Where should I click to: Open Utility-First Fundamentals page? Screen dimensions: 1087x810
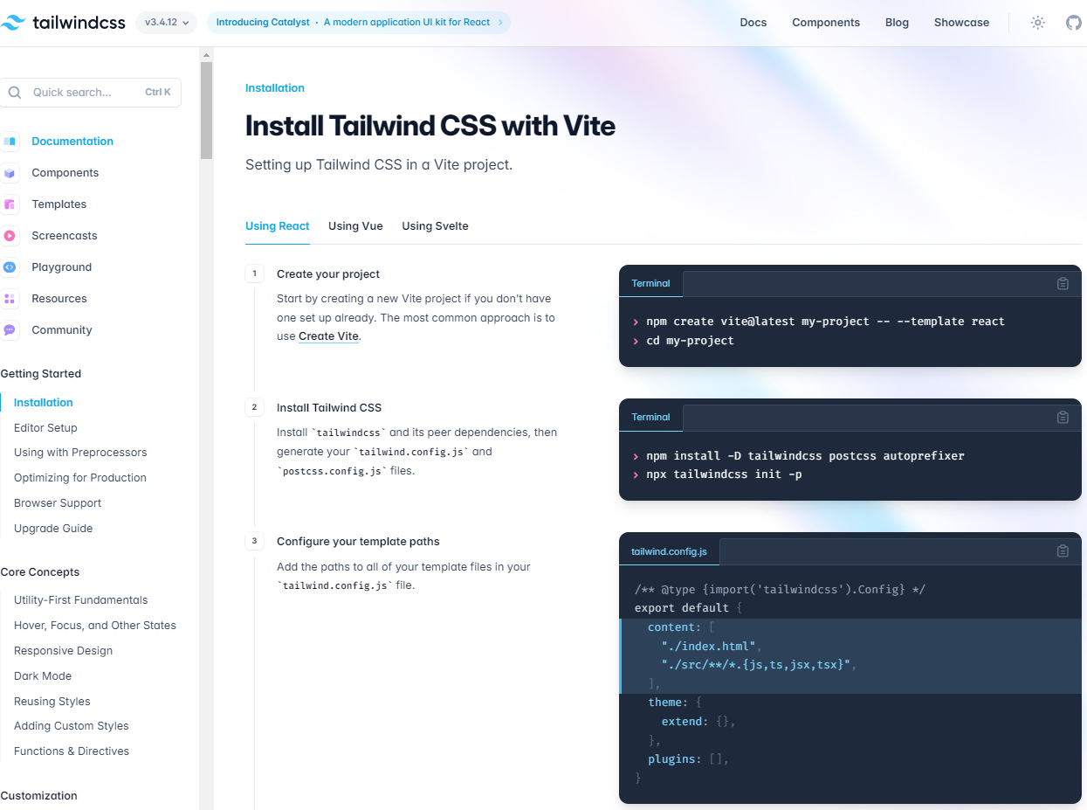point(80,600)
